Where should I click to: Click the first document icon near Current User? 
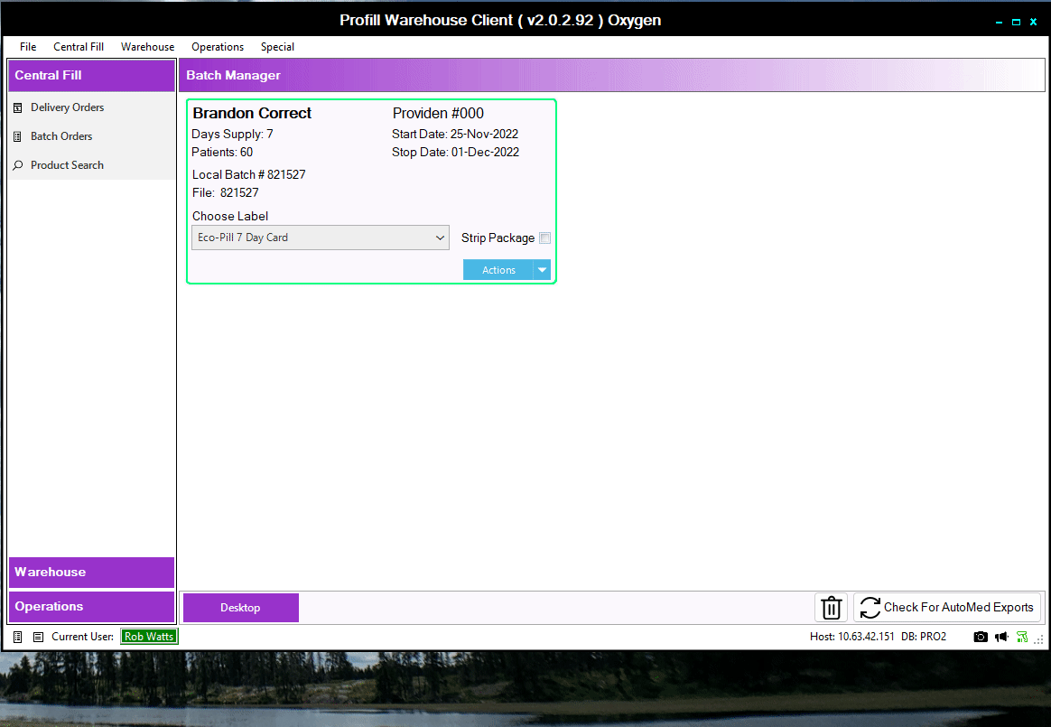tap(18, 637)
